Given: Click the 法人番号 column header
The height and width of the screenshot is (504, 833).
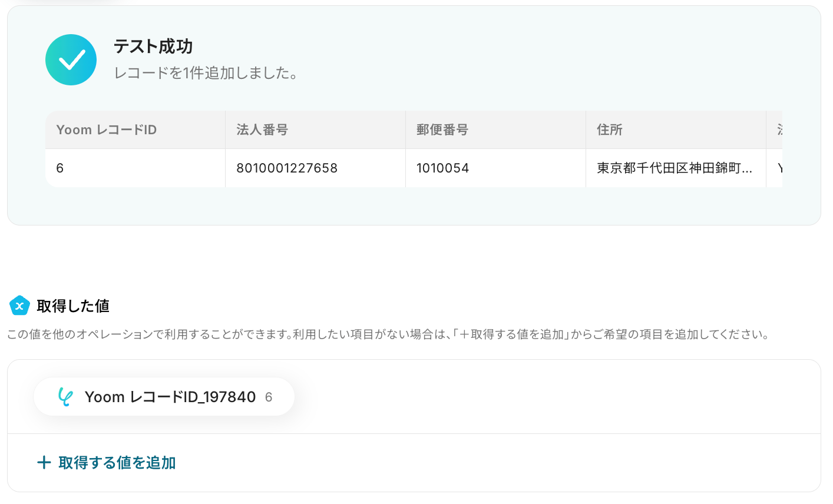Looking at the screenshot, I should coord(316,130).
